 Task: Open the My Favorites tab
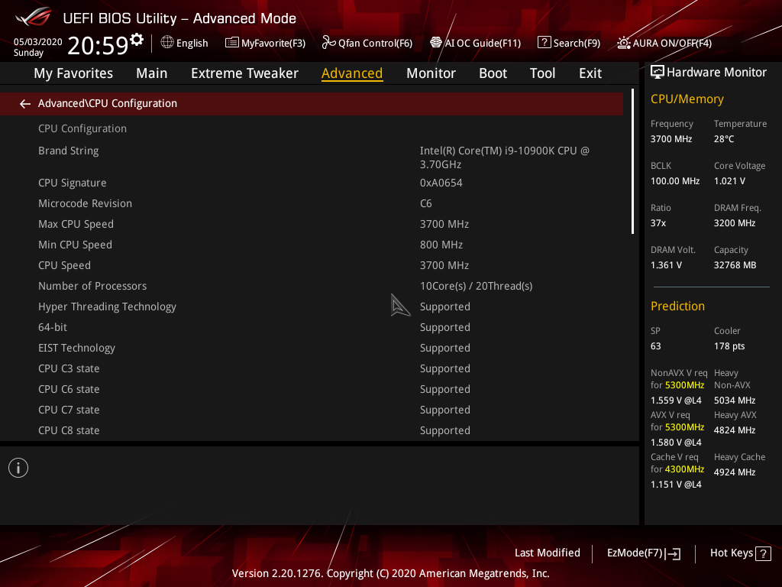(73, 73)
